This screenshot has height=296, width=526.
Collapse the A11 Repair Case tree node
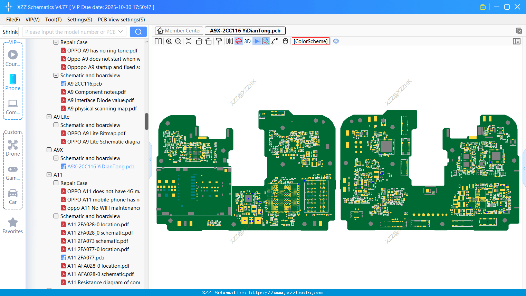click(x=56, y=183)
